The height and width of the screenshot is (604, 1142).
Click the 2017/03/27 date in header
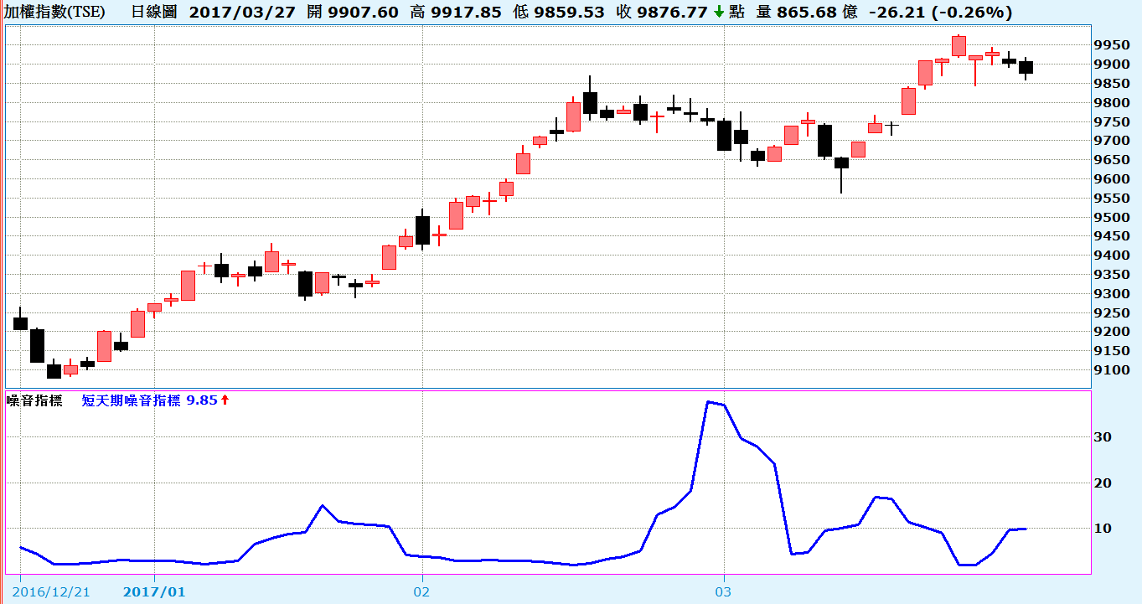tap(242, 13)
